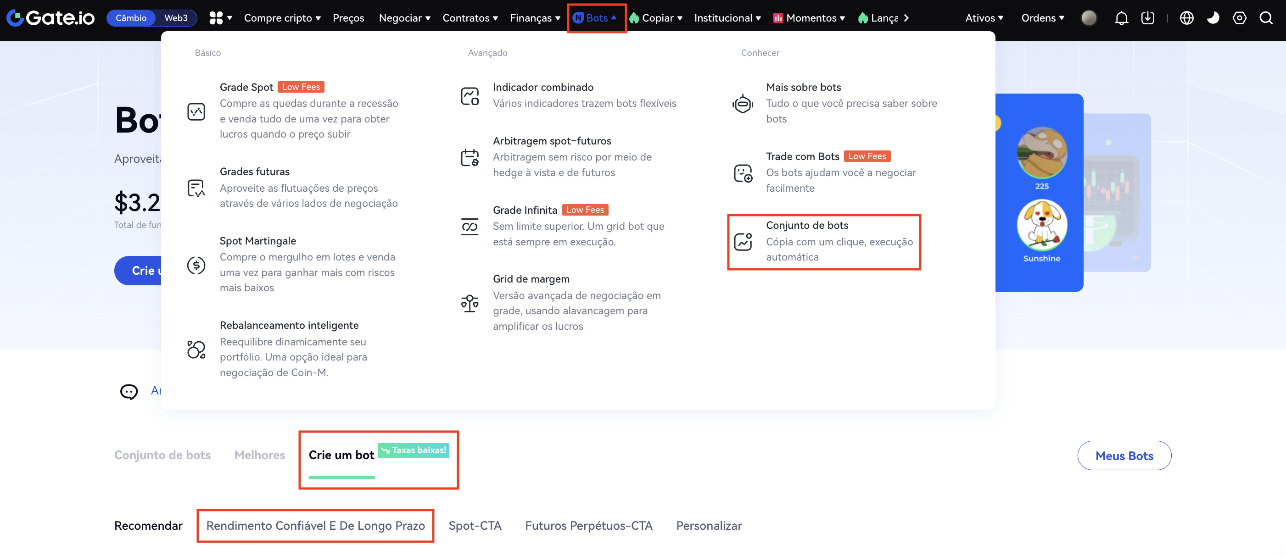Screen dimensions: 1286x555
Task: Toggle dark mode moon icon
Action: 1213,18
